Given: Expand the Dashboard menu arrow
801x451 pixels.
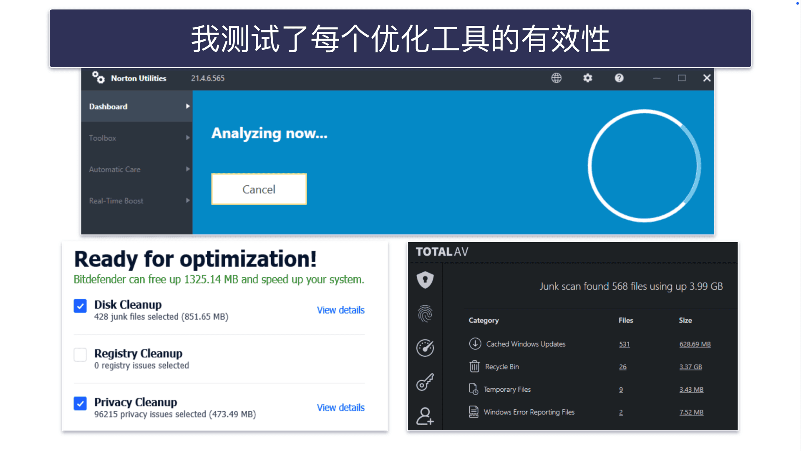Looking at the screenshot, I should pos(188,106).
